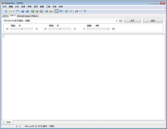Click the New document toolbar icon

(x=6, y=11)
